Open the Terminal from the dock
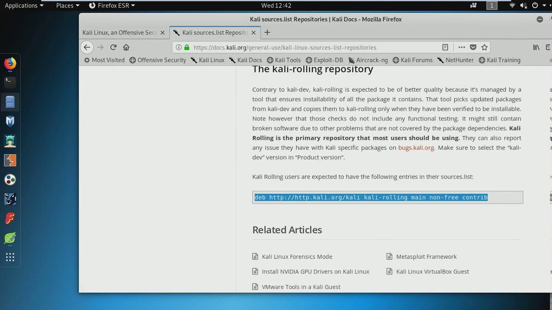 [10, 82]
